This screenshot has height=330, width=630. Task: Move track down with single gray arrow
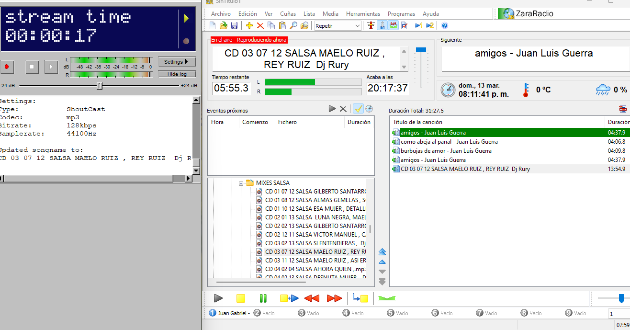382,272
